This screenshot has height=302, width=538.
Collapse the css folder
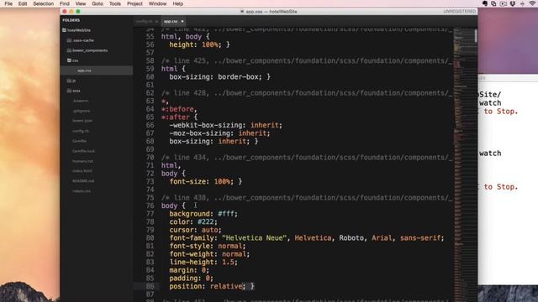click(76, 60)
